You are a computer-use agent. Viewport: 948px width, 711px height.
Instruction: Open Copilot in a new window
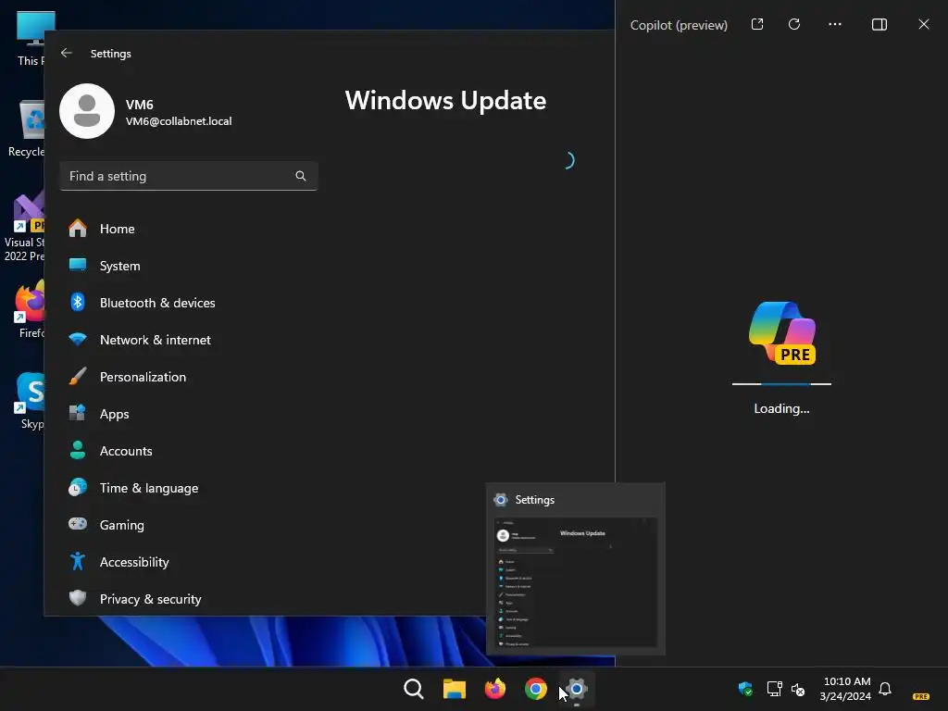click(757, 24)
